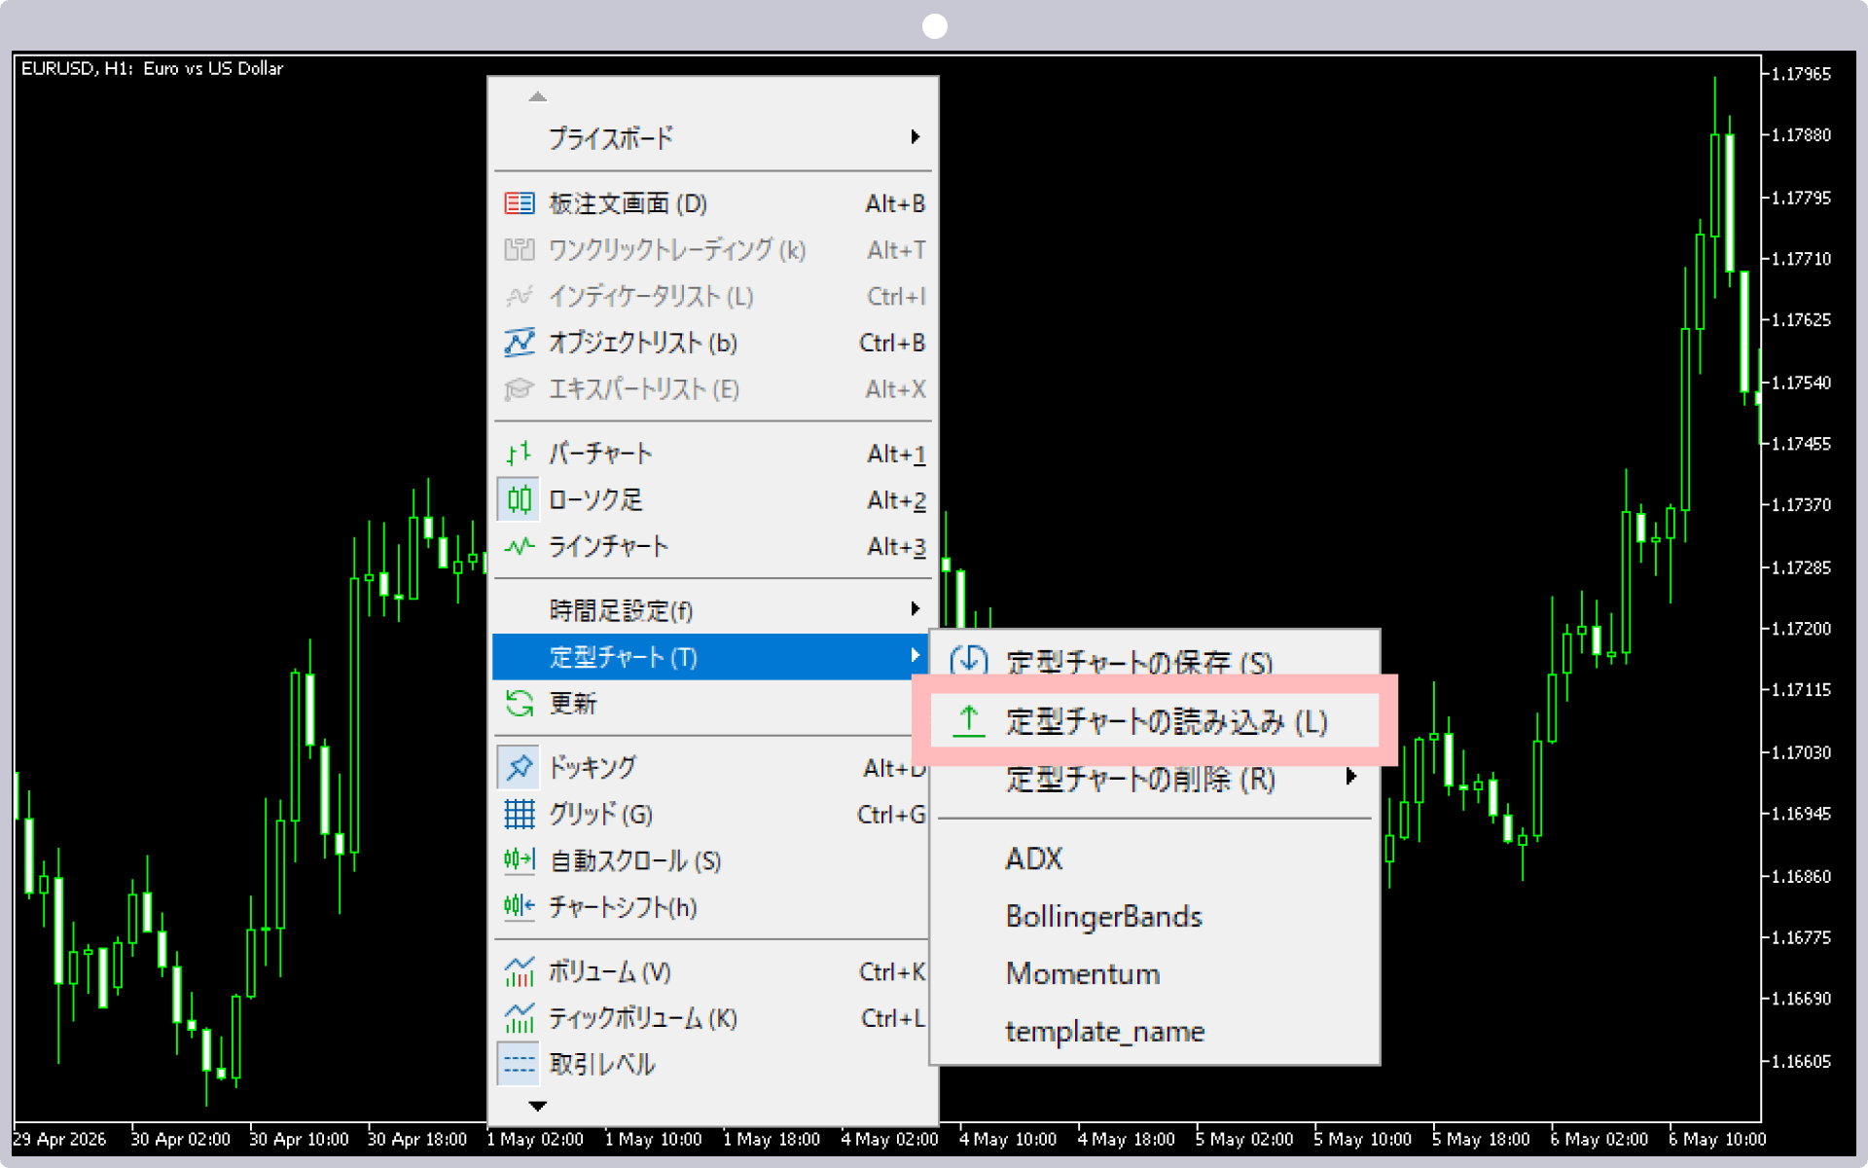
Task: Select 定型チャート (T) menu entry
Action: click(712, 657)
